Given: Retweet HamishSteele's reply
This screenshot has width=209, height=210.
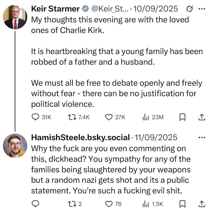Looking at the screenshot, I should point(71,204).
